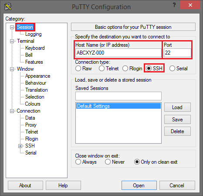203x196 pixels.
Task: Click the Port number field
Action: coord(177,53)
